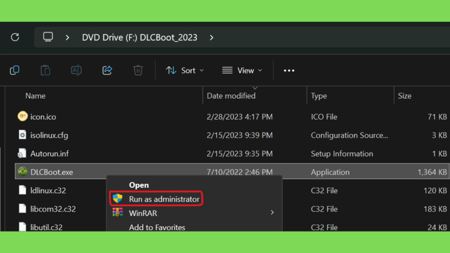
Task: Click the ICO File type cell
Action: click(x=324, y=117)
